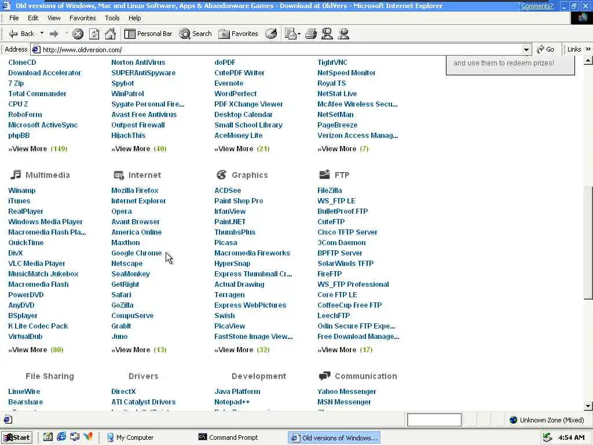Click the first Messenger contact icon
This screenshot has width=593, height=445.
(x=327, y=34)
